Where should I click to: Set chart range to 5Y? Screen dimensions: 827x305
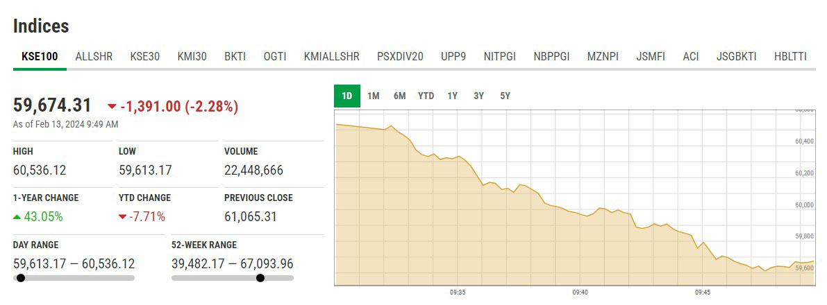[x=505, y=96]
